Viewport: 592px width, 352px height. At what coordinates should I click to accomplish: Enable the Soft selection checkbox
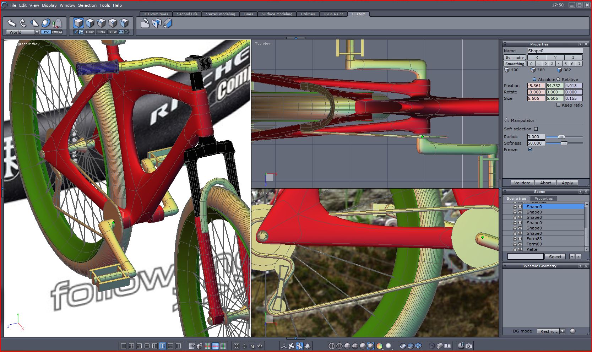[x=536, y=129]
